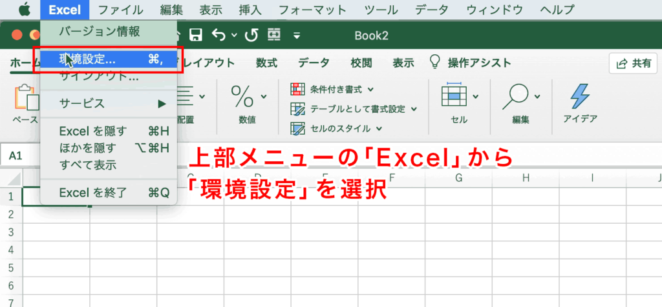
Task: Open the Undo history dropdown arrow
Action: [x=234, y=36]
